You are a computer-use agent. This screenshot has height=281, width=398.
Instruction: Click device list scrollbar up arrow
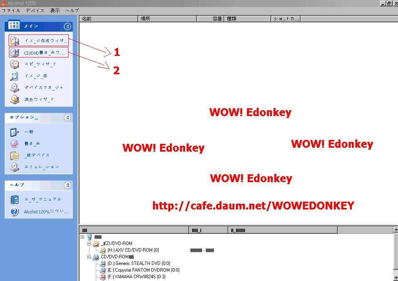tap(396, 229)
